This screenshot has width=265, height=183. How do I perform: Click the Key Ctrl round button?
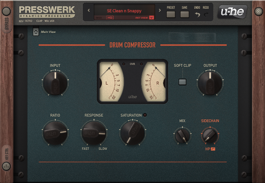pyautogui.click(x=6, y=166)
